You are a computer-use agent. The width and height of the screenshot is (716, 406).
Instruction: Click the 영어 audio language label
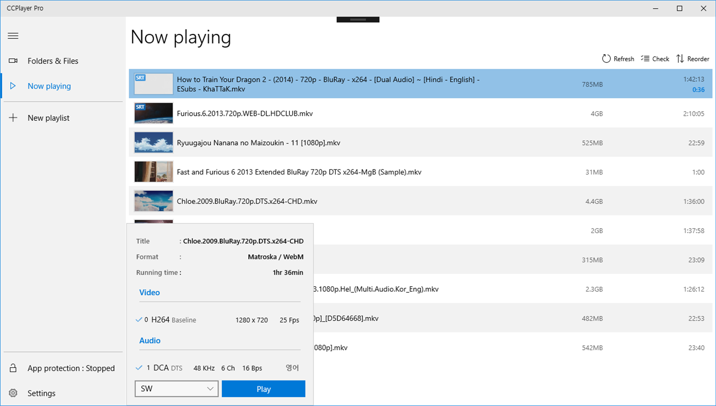[292, 368]
